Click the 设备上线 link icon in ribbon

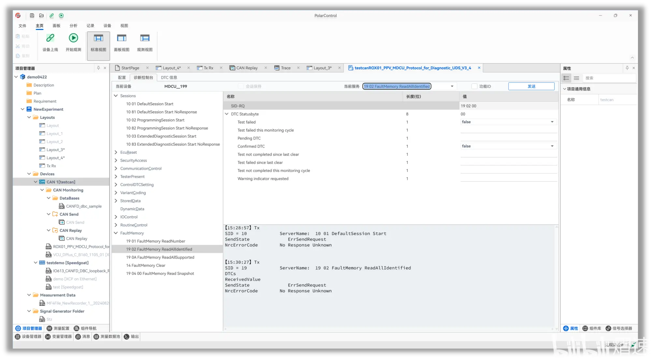[x=50, y=38]
